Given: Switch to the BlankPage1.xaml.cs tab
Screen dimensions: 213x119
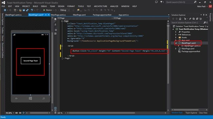Looking at the screenshot, I should [13, 15].
